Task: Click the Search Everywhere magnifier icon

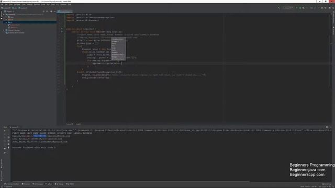Action: [x=333, y=8]
